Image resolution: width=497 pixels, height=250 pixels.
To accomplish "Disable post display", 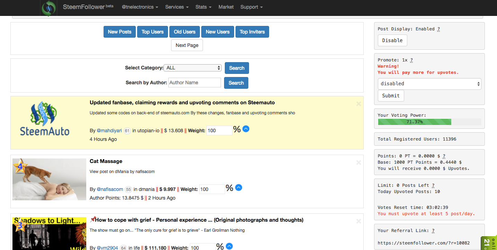I will click(x=392, y=40).
